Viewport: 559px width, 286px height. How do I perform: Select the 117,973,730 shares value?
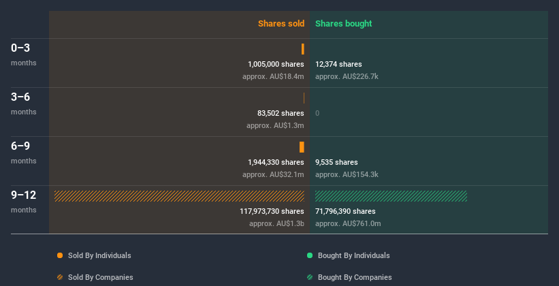click(x=272, y=211)
